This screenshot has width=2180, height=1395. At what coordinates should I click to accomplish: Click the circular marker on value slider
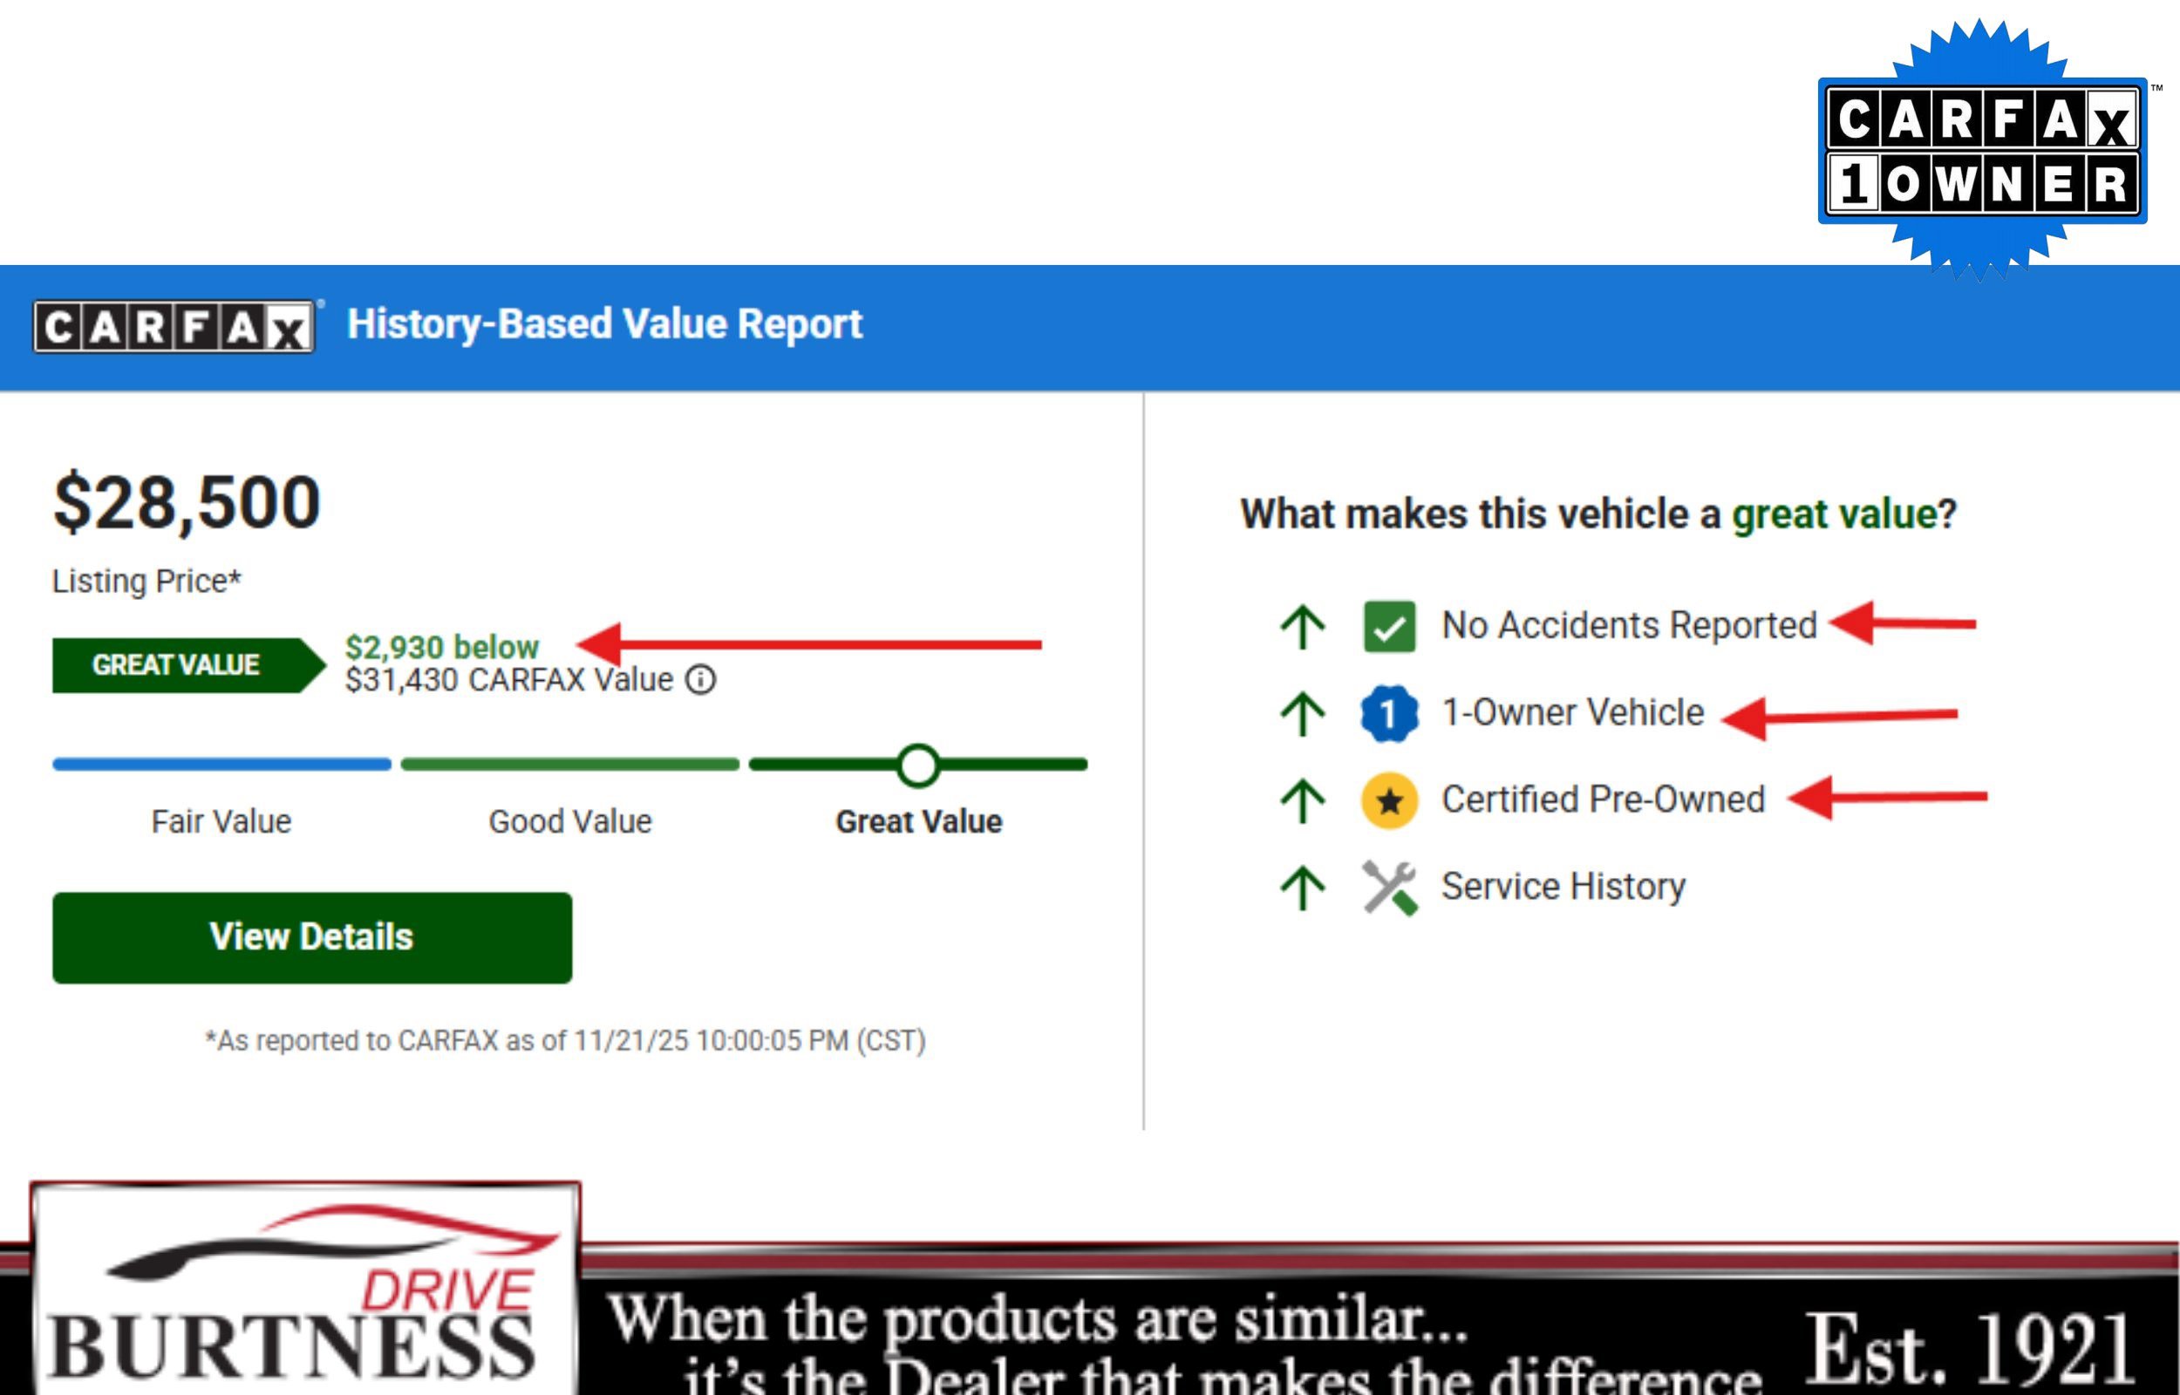point(918,765)
